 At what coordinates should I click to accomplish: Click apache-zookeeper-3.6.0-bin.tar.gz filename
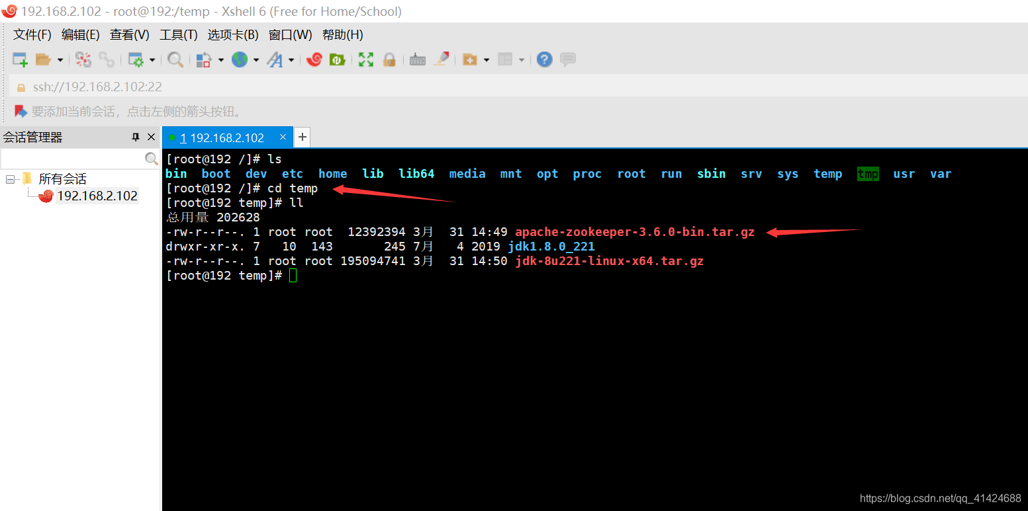coord(635,232)
